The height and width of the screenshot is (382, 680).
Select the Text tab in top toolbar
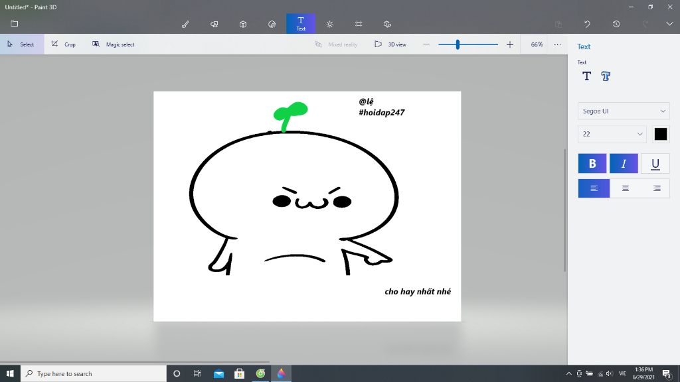(301, 23)
